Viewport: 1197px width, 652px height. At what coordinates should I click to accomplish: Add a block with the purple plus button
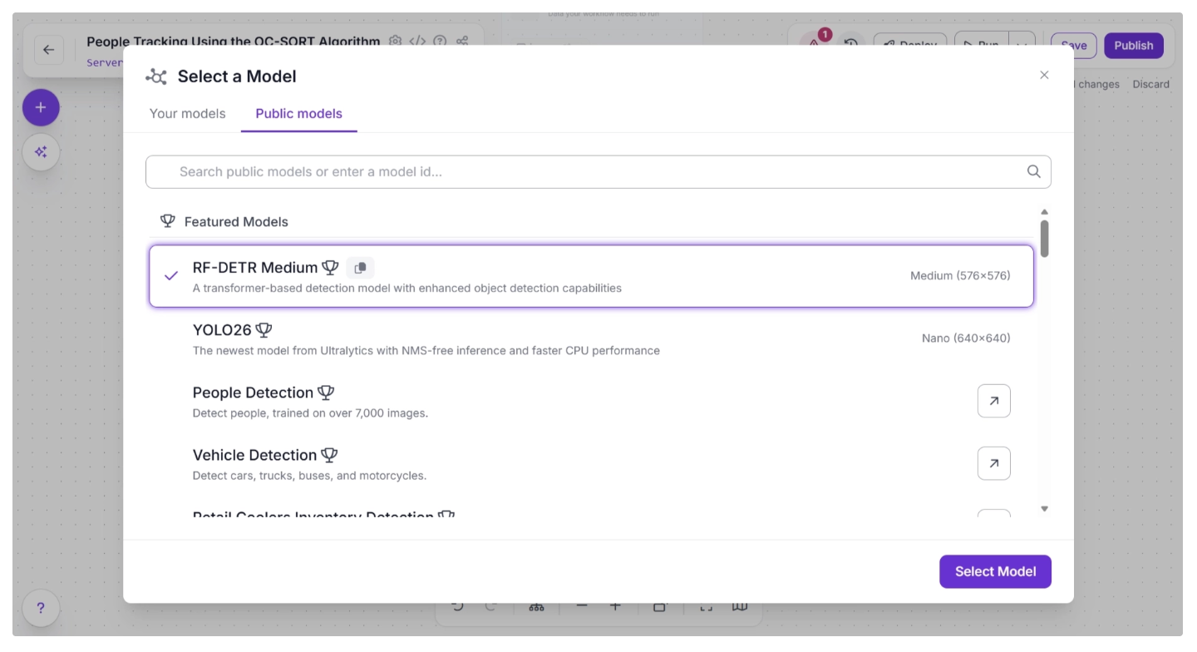41,107
